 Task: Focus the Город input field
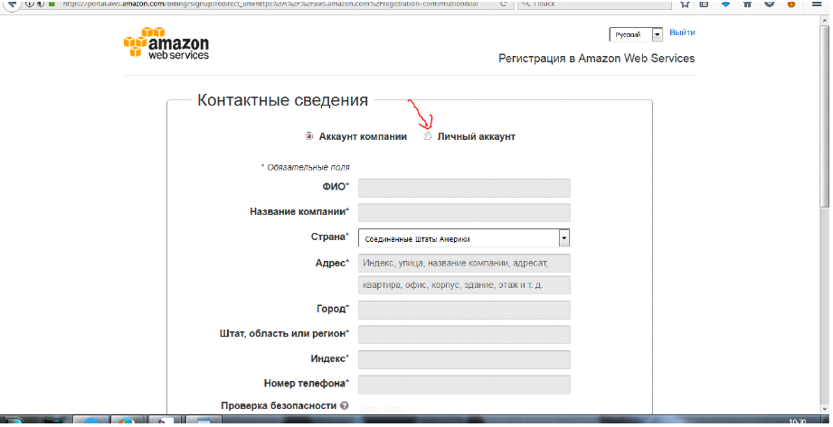pos(464,310)
